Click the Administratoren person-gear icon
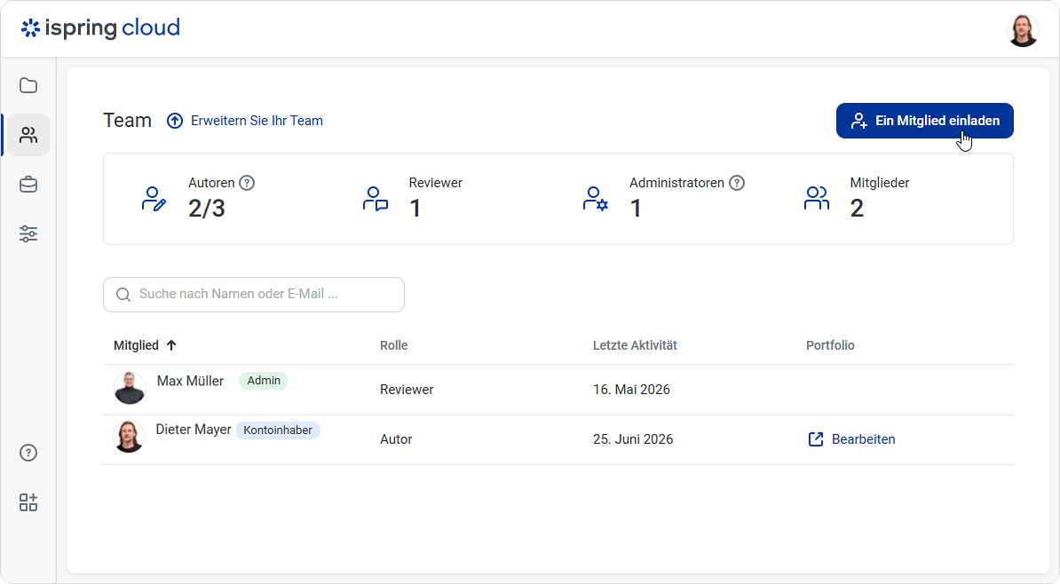This screenshot has width=1060, height=584. 596,199
